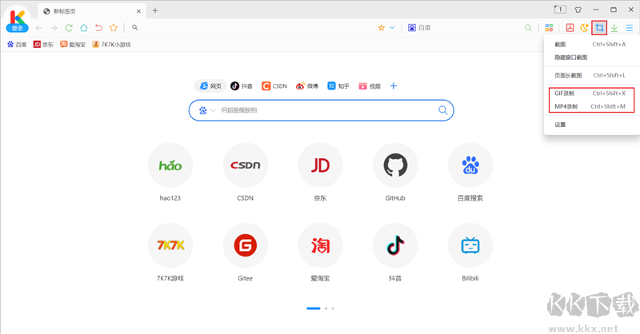Click the address bar magnifier icon
Image resolution: width=640 pixels, height=334 pixels.
coord(134,28)
